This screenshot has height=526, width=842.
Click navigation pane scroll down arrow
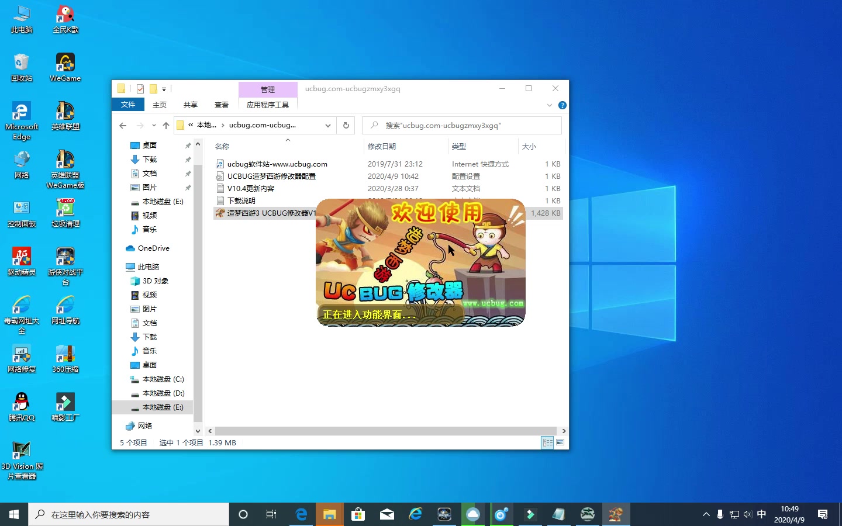198,431
